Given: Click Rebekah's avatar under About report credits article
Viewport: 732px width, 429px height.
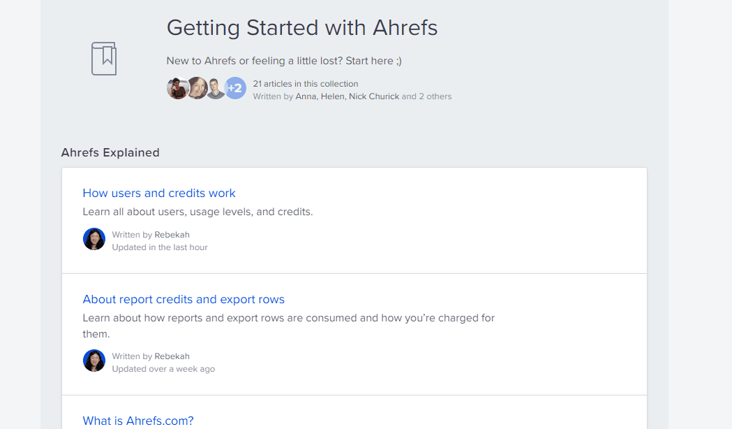Looking at the screenshot, I should (x=94, y=361).
